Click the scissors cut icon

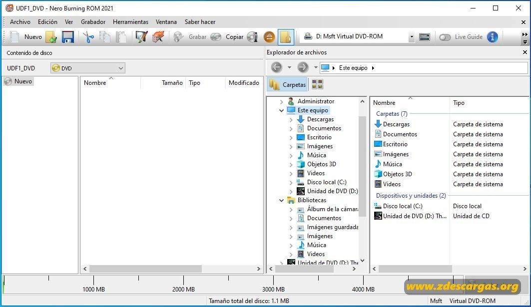coord(88,37)
